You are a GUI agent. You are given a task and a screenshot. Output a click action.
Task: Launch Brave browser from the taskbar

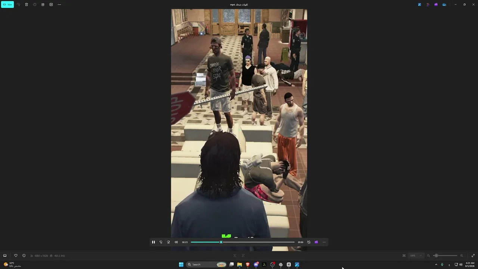click(248, 265)
